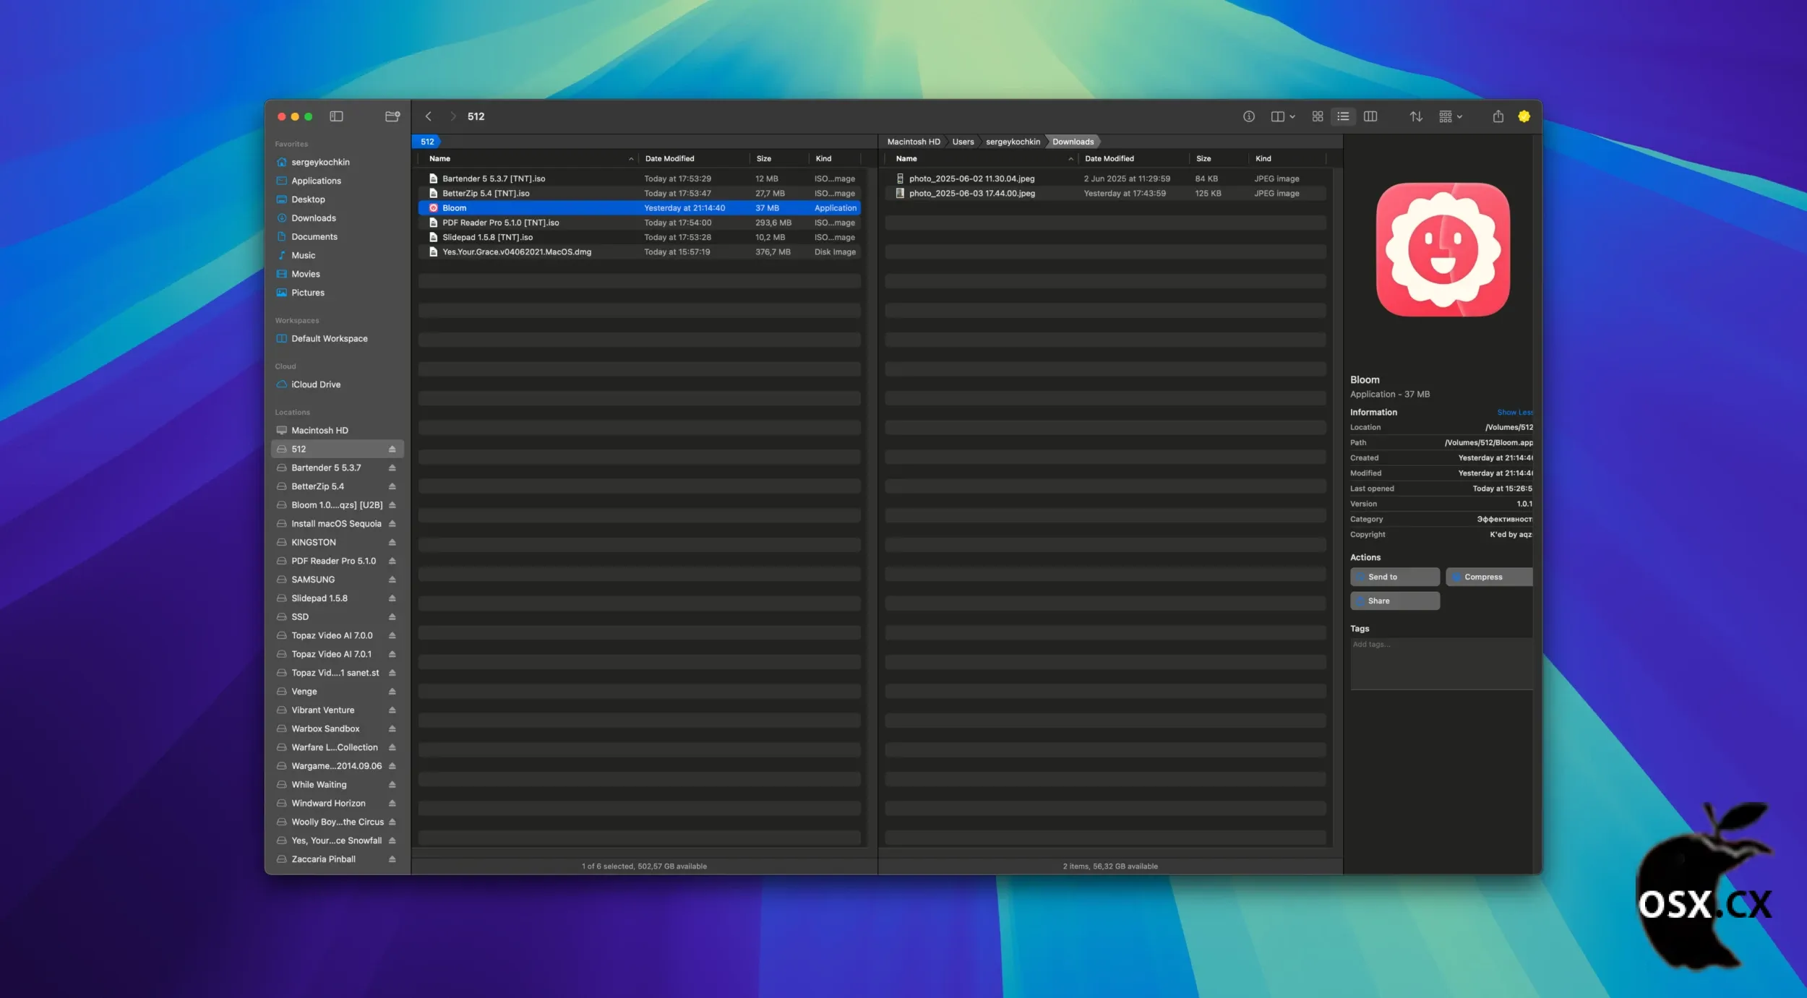
Task: Eject the Install macOS Sequoia volume
Action: [x=392, y=524]
